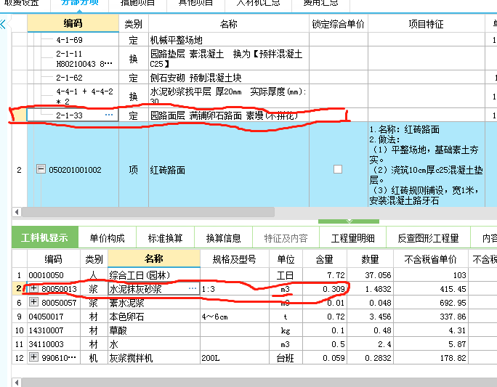Click the 数量 column header
Image resolution: width=497 pixels, height=387 pixels.
(x=370, y=259)
